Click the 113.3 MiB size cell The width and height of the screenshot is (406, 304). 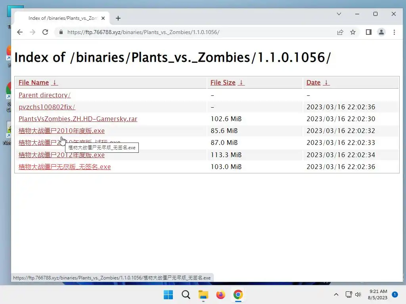226,155
